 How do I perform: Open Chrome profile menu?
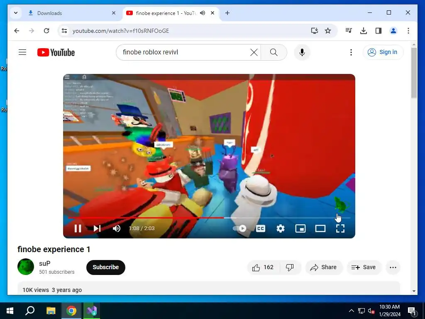(x=393, y=31)
